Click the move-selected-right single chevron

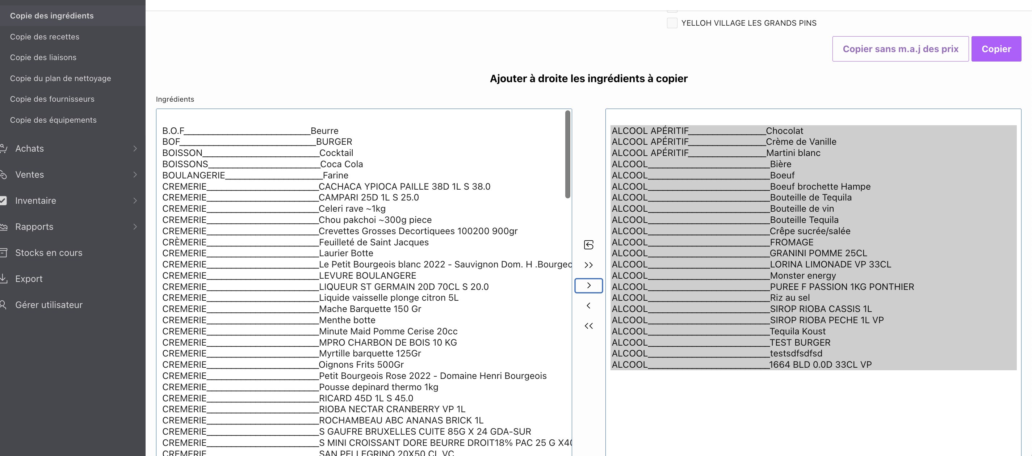[x=588, y=286]
